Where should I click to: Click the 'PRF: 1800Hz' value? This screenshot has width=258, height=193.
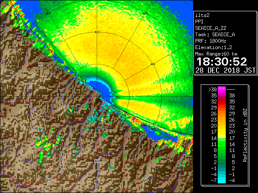tap(210, 41)
